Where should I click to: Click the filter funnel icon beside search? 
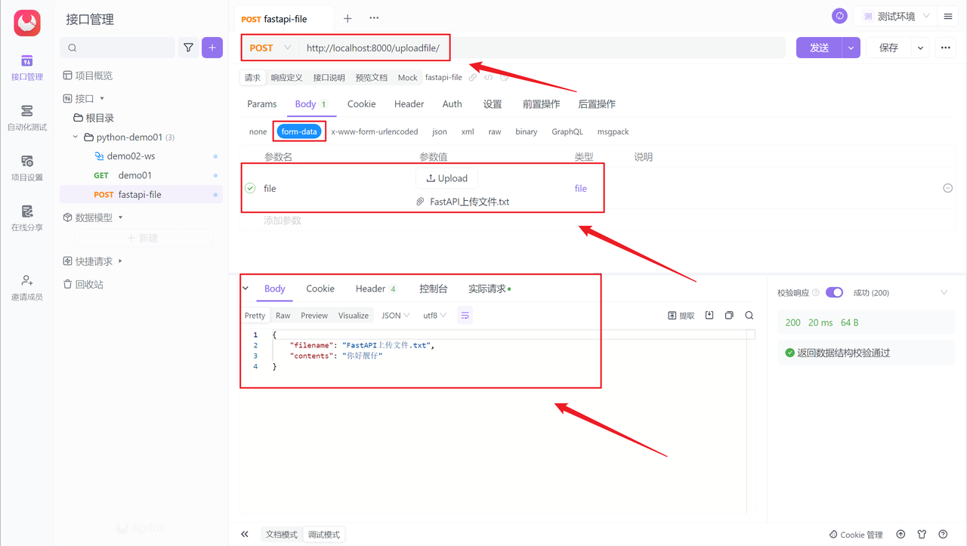click(x=188, y=48)
